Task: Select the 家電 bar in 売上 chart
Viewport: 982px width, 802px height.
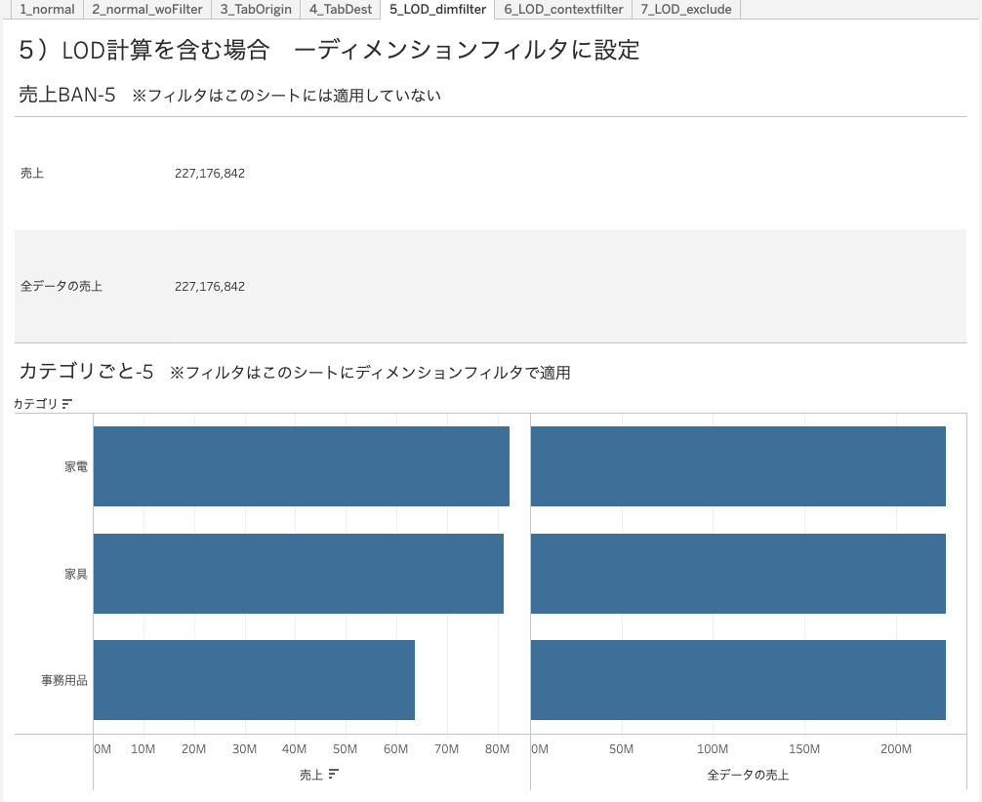Action: point(302,466)
